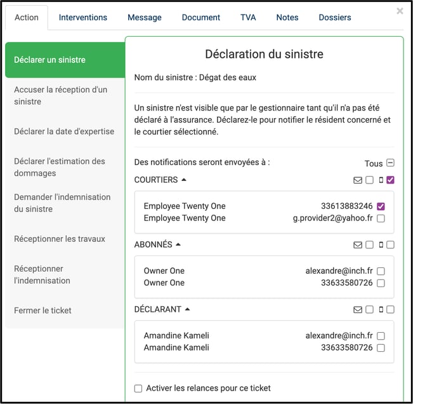Close the dialog with the X icon
Screen dimensions: 425x416
pos(400,11)
